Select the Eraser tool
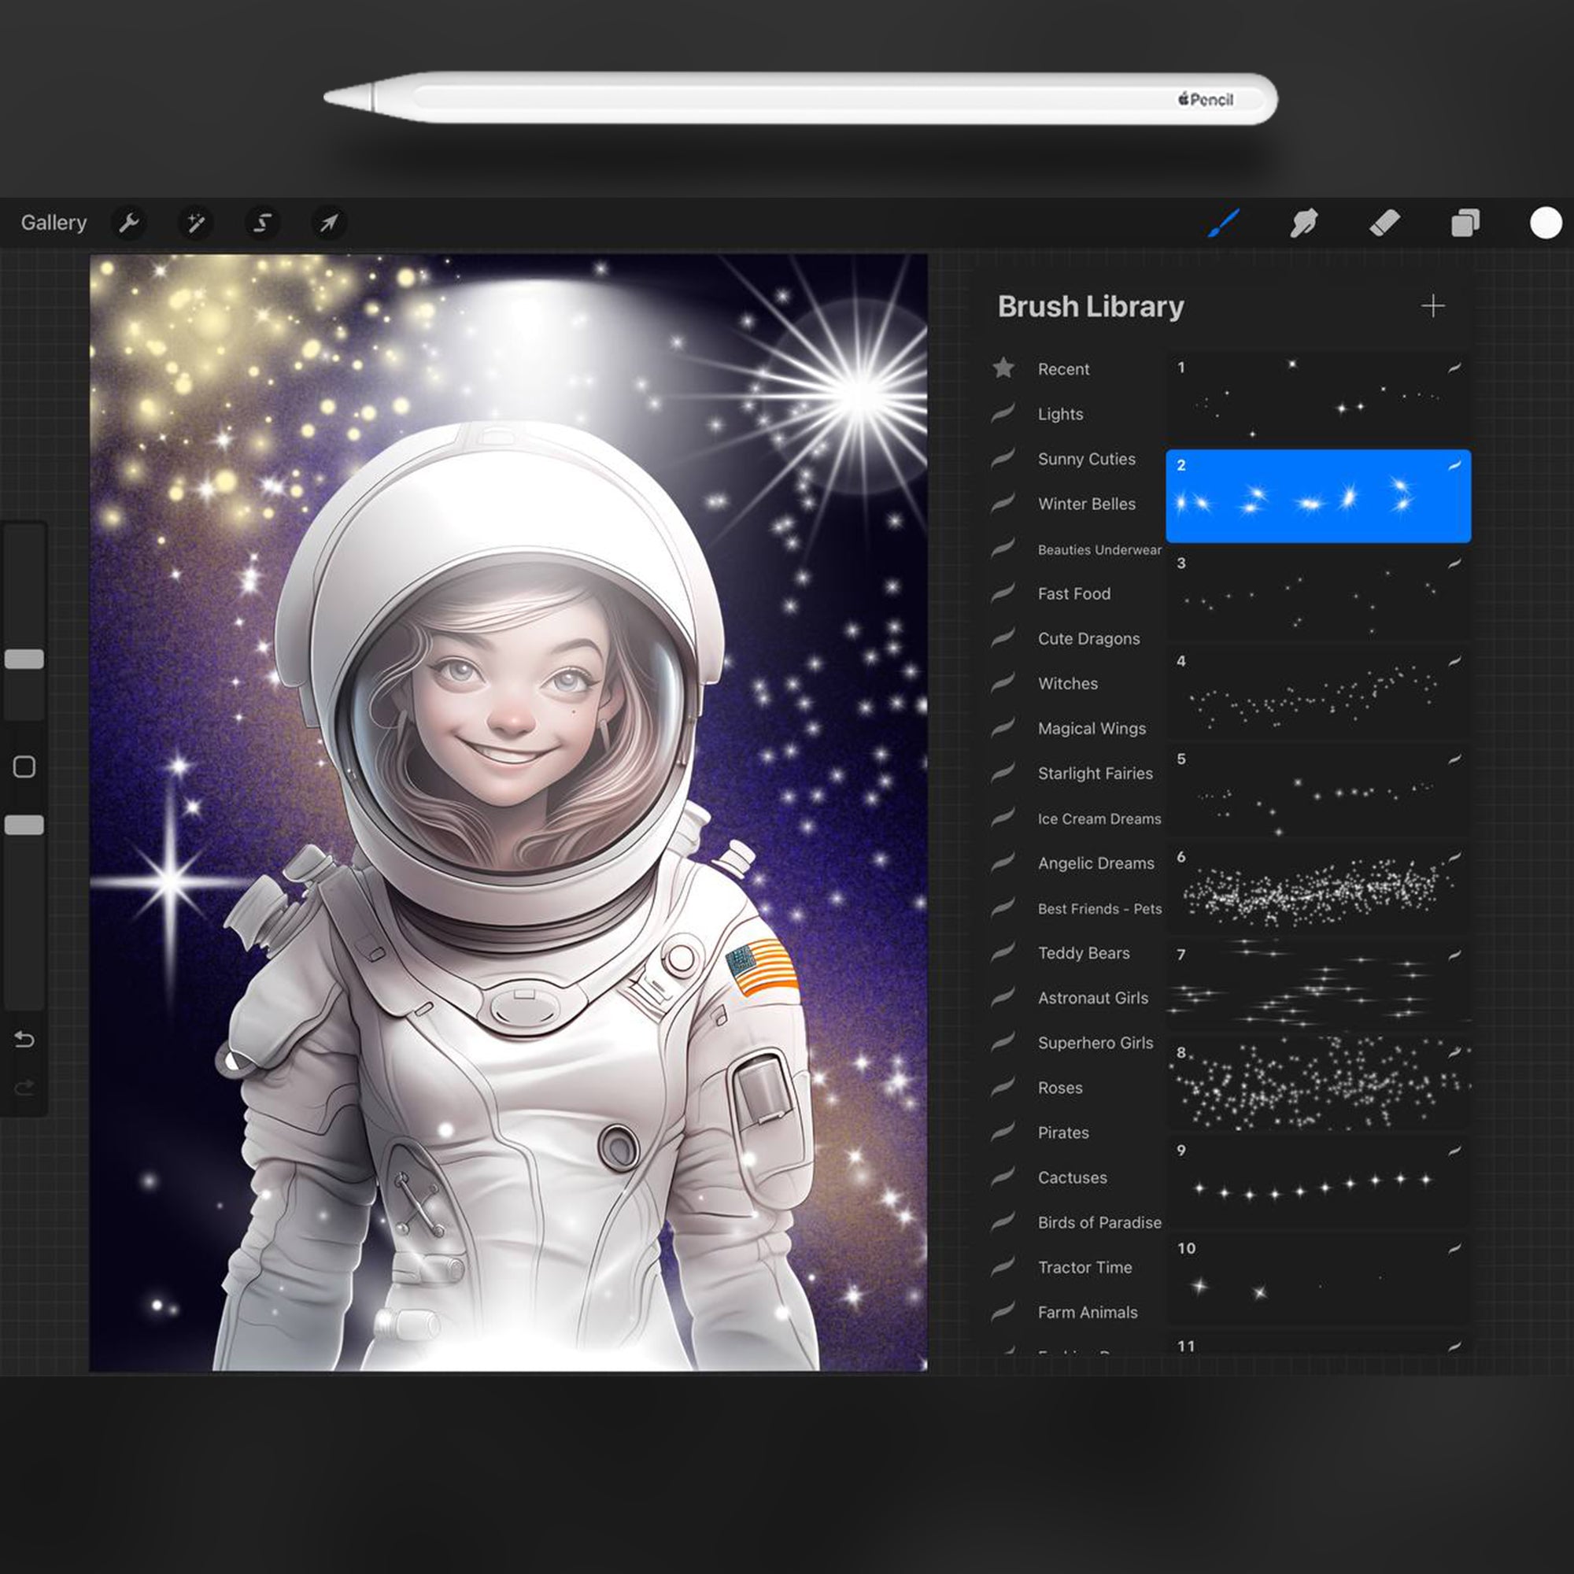The width and height of the screenshot is (1574, 1574). [1384, 223]
